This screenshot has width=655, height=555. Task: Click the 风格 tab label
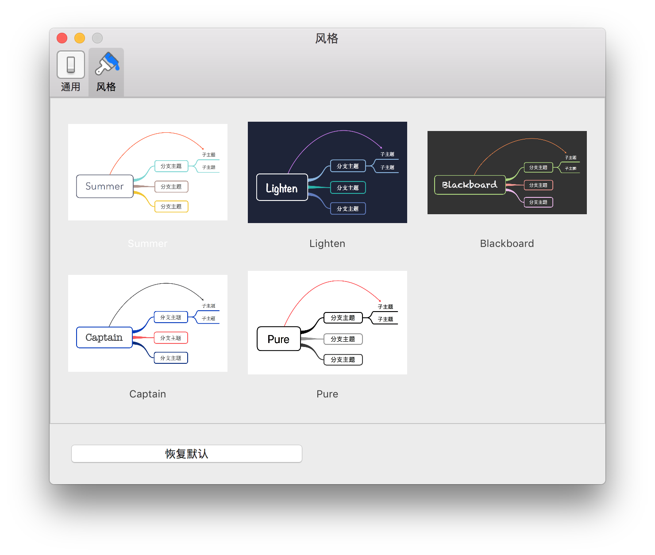106,87
